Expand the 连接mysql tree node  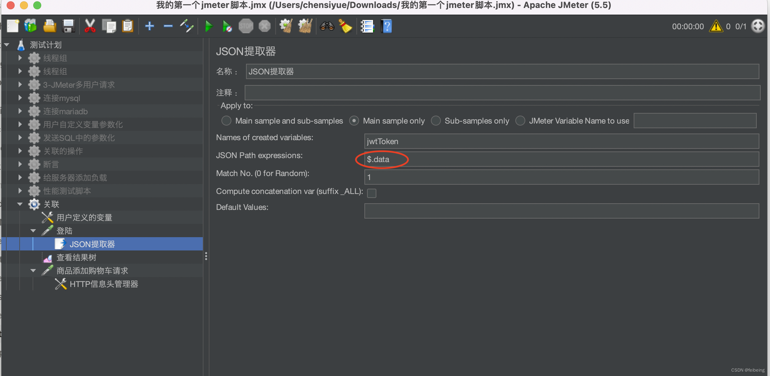click(x=20, y=98)
